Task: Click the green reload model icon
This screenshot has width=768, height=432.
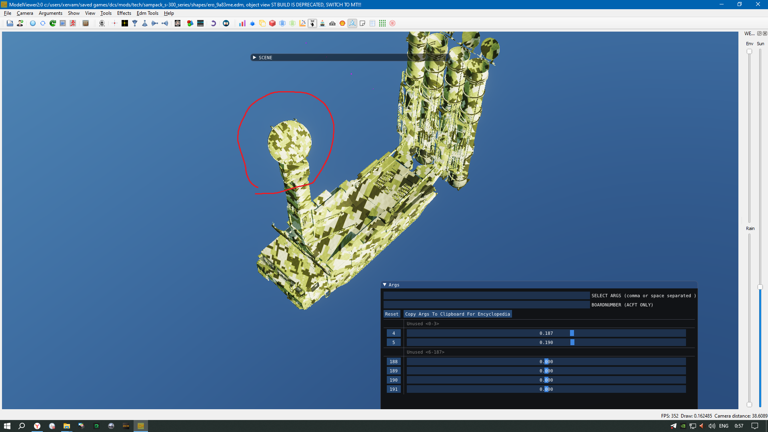Action: (52, 23)
